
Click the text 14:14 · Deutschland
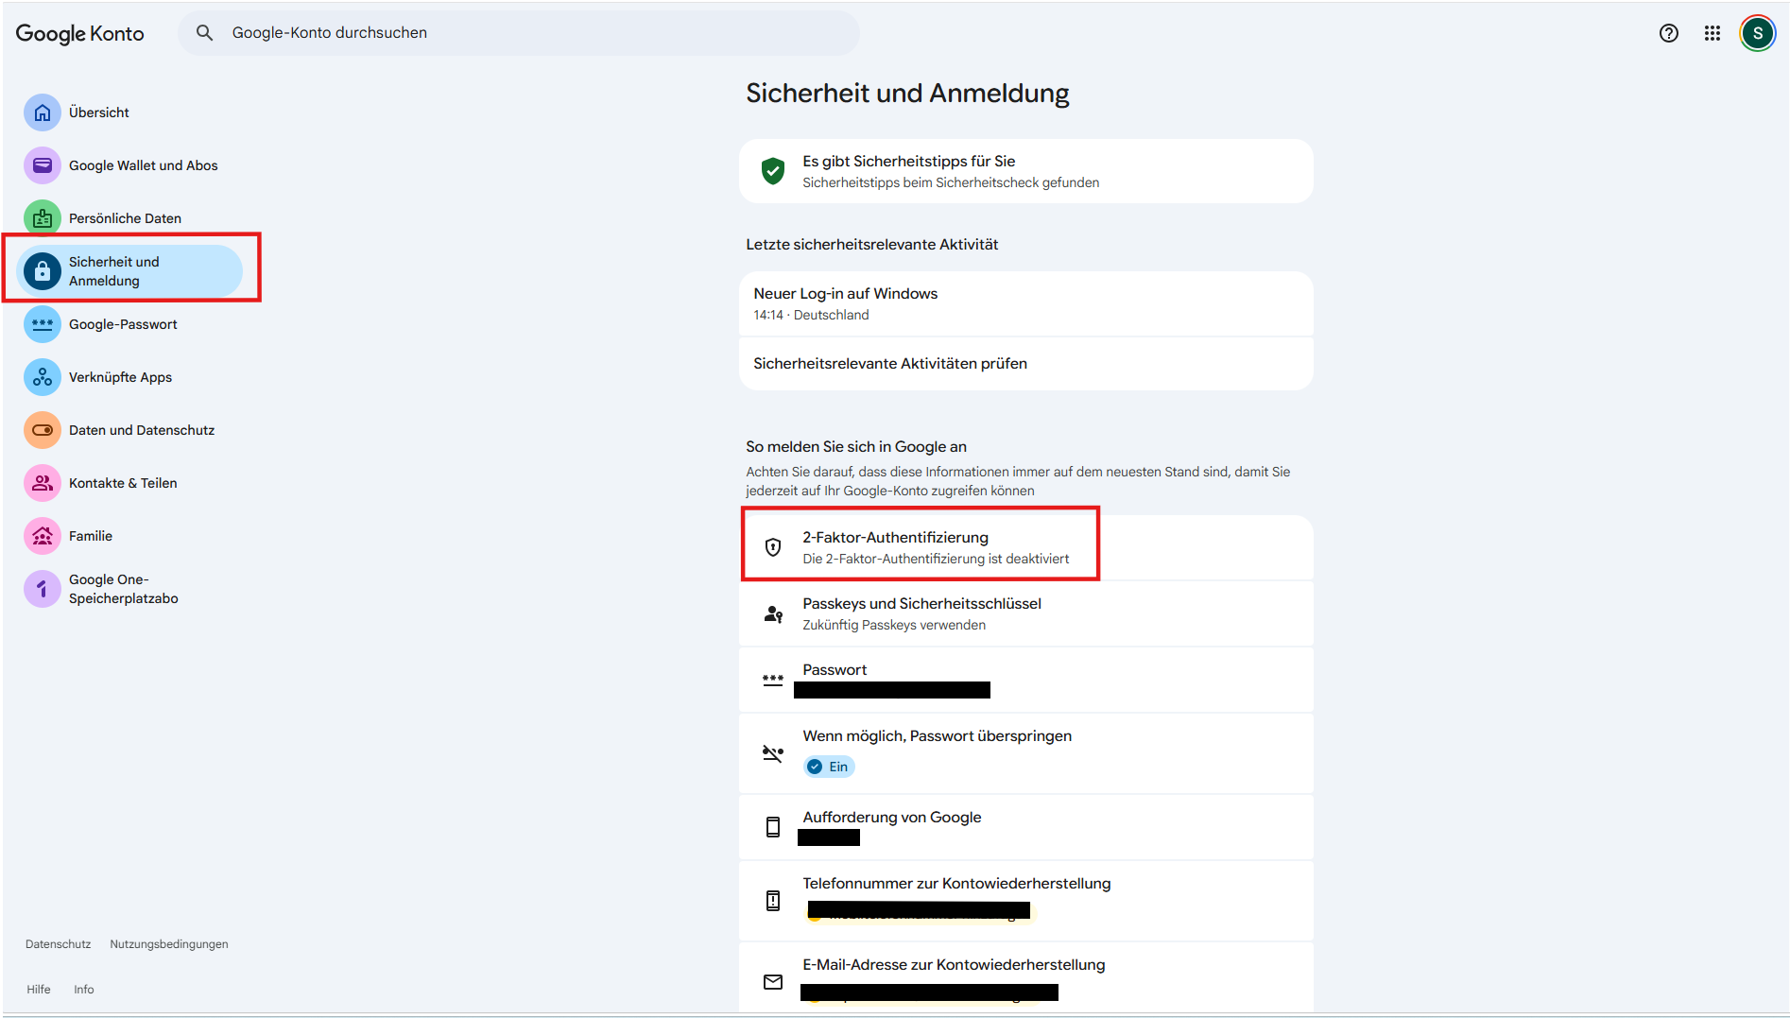tap(811, 315)
